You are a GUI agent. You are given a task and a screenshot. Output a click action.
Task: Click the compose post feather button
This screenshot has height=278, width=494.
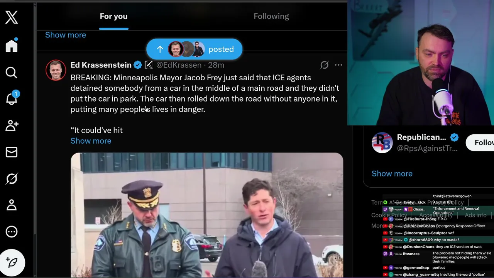[12, 263]
